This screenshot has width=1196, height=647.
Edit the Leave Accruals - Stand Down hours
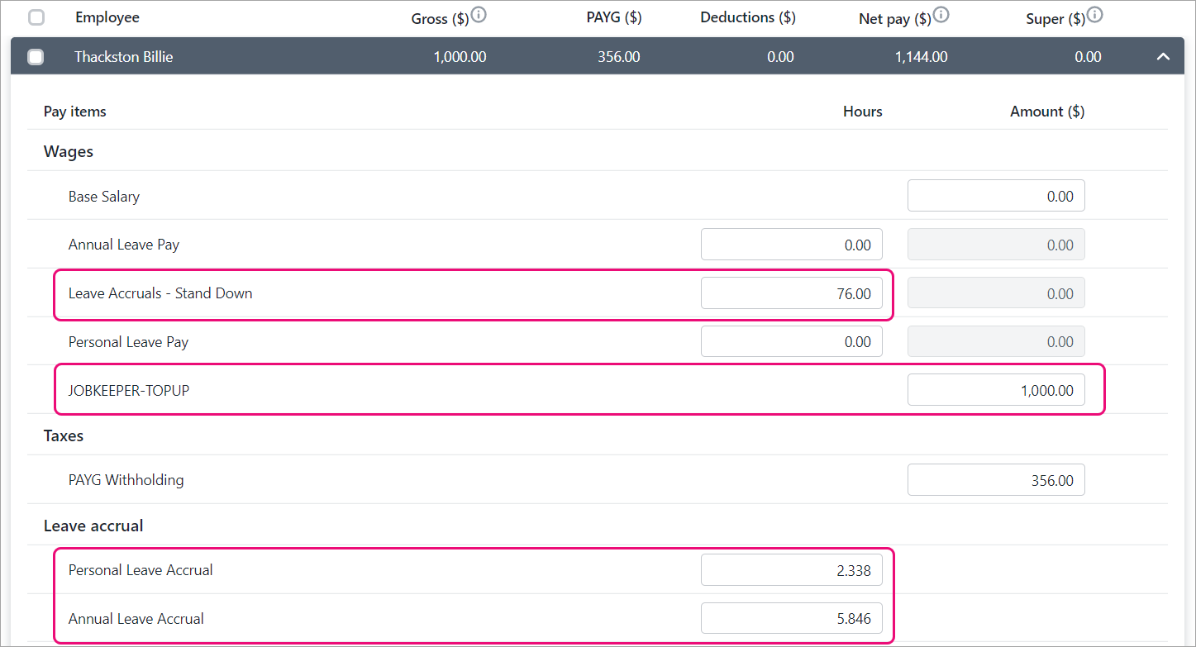(x=791, y=293)
